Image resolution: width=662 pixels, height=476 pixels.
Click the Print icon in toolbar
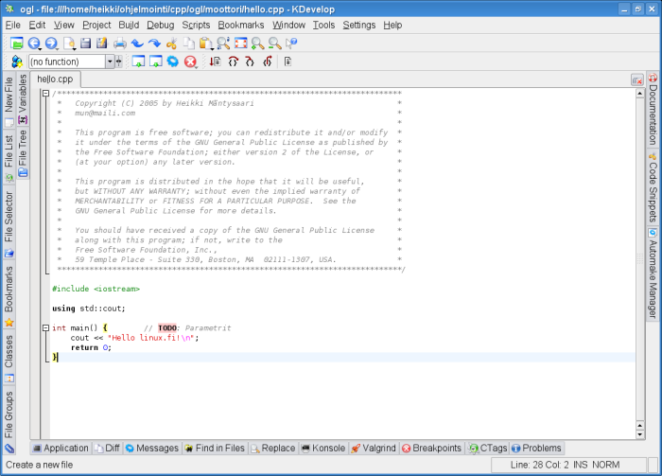pos(120,44)
